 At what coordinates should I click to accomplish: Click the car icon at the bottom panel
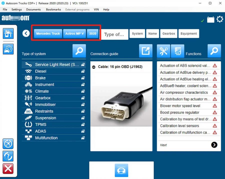click(121, 171)
